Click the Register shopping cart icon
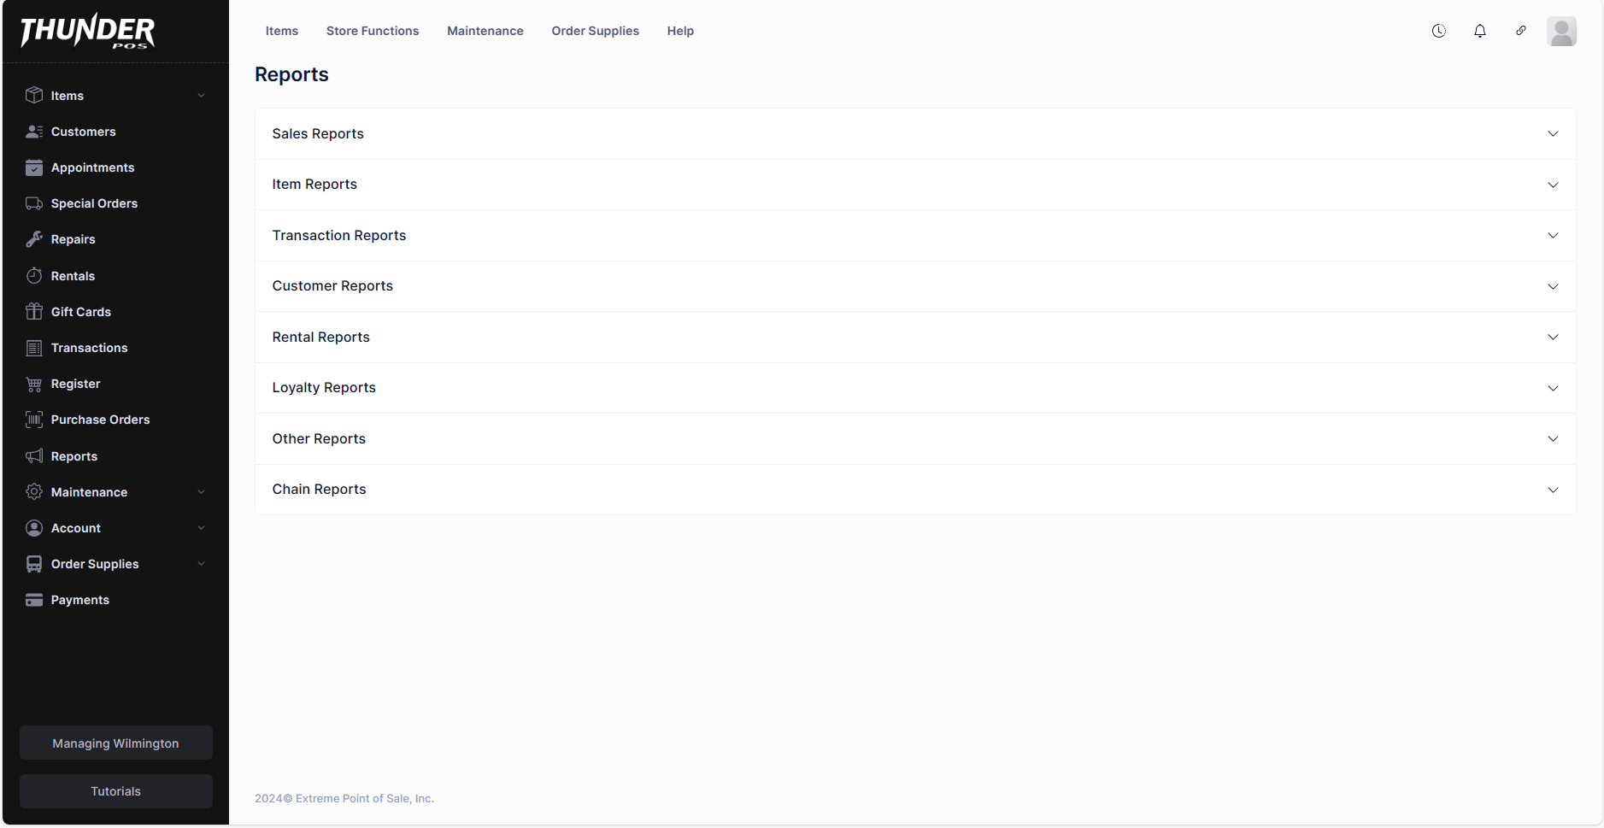Viewport: 1604px width, 828px height. (x=34, y=385)
